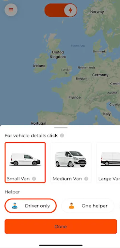Open vehicle details info icon
Image resolution: width=120 pixels, height=248 pixels.
click(x=62, y=136)
